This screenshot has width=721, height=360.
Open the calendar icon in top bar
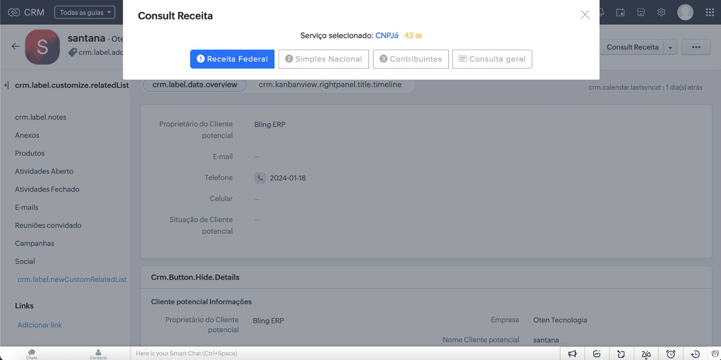pyautogui.click(x=620, y=13)
